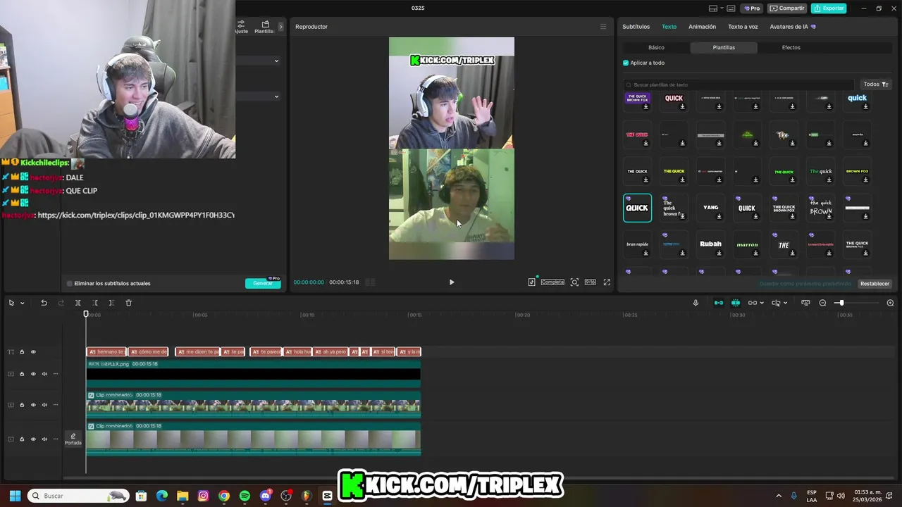Mute the main track beside Portada
The width and height of the screenshot is (902, 507).
[44, 439]
